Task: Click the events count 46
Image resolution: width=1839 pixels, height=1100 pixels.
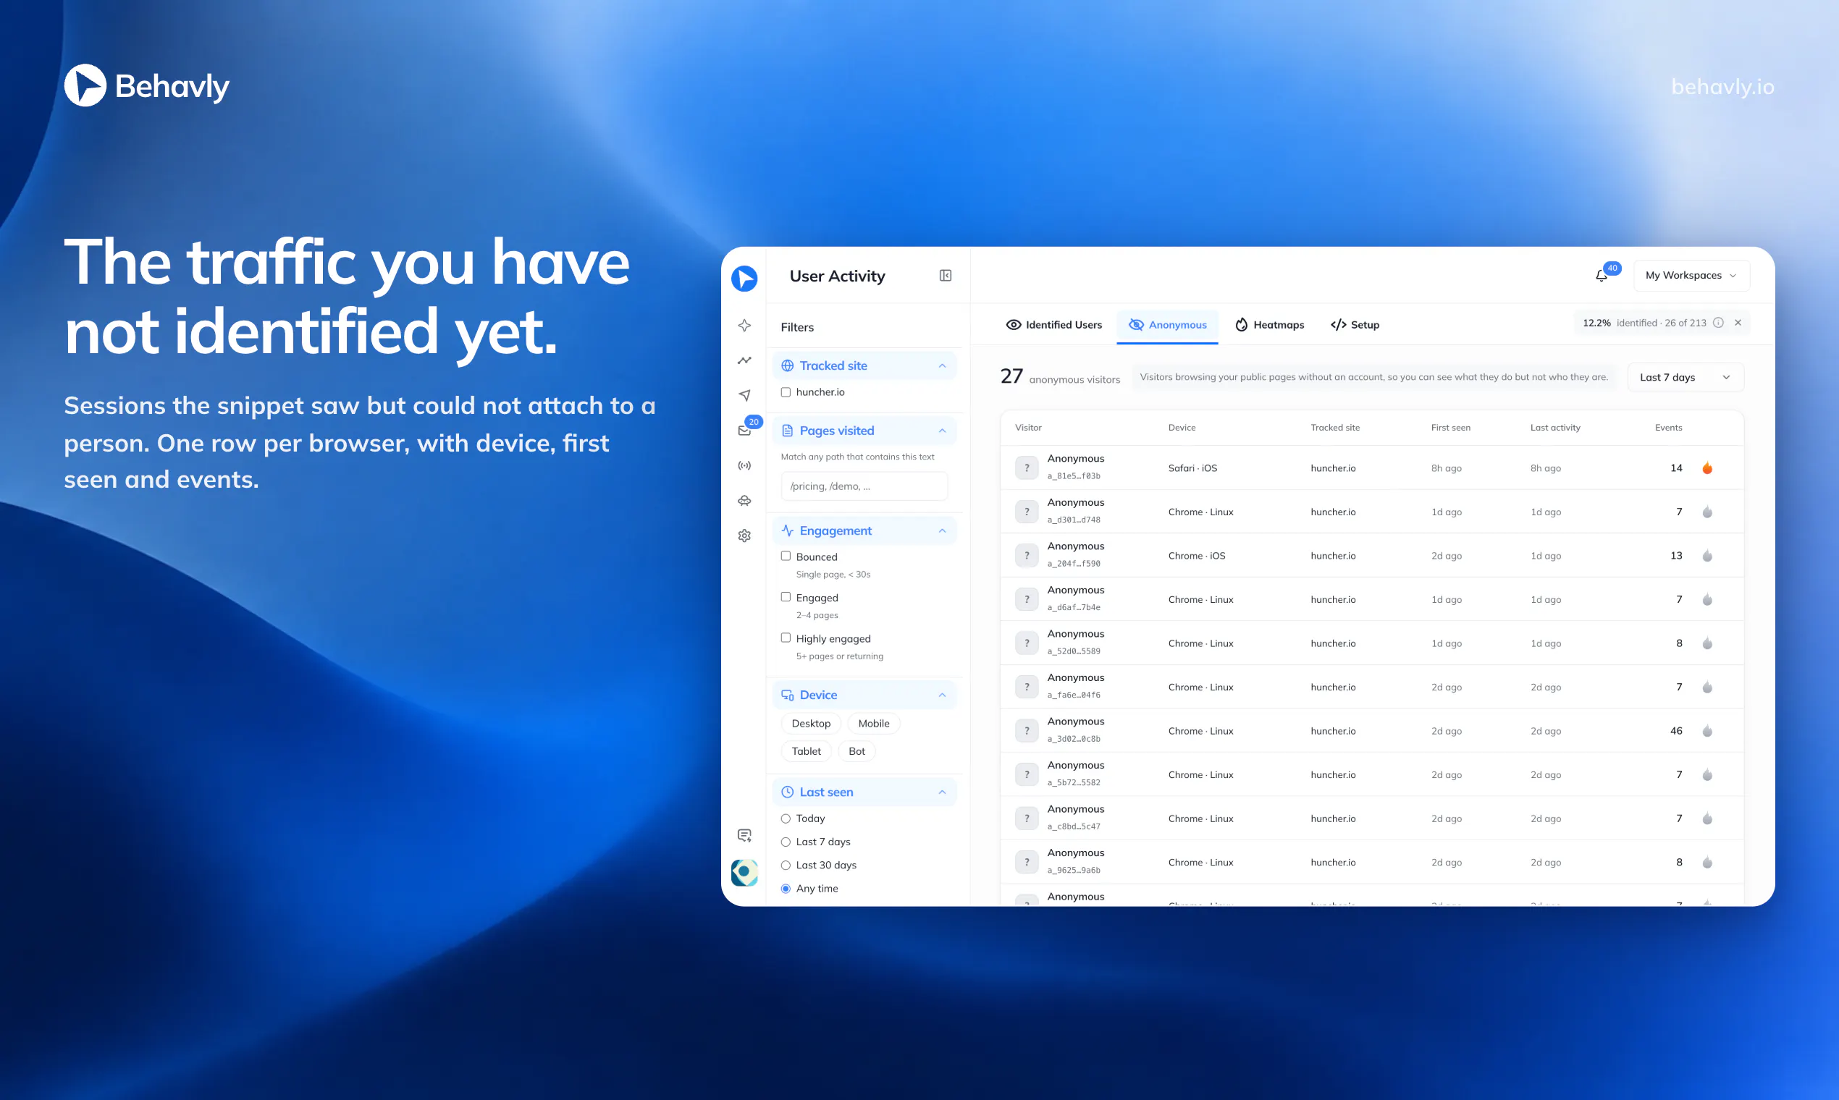Action: click(x=1676, y=731)
